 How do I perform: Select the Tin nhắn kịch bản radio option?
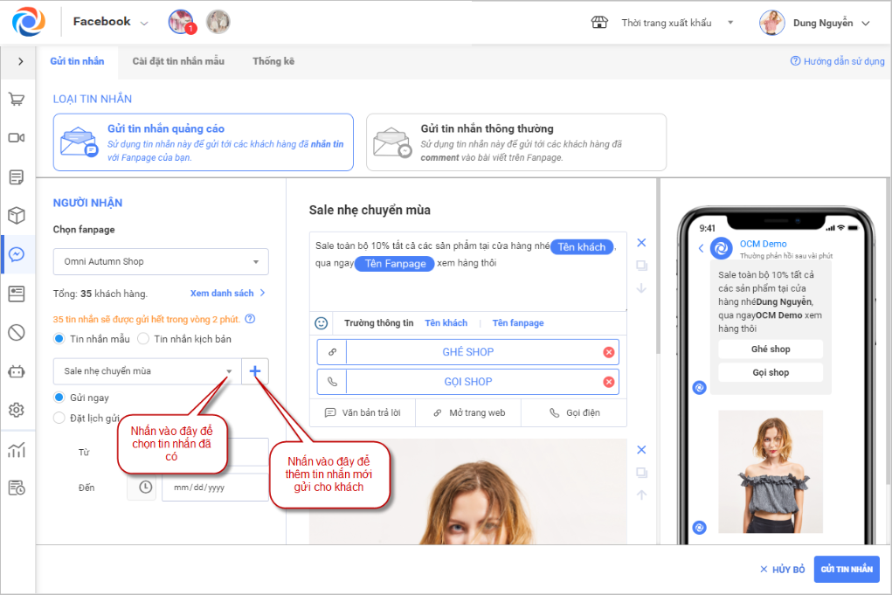point(143,339)
